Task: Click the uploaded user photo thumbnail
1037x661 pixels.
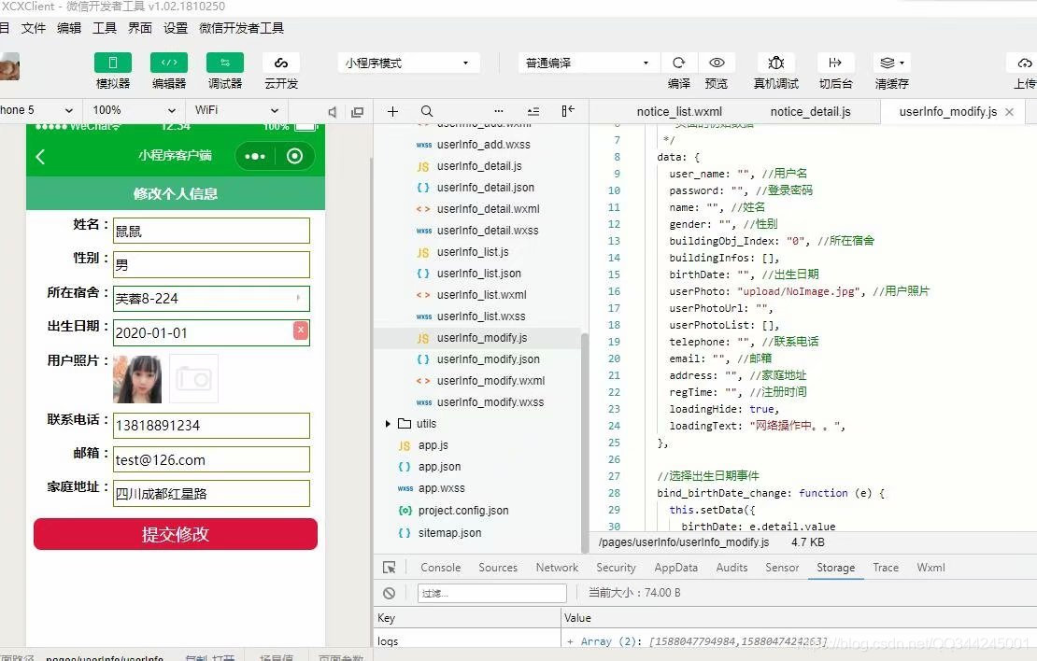Action: click(137, 379)
